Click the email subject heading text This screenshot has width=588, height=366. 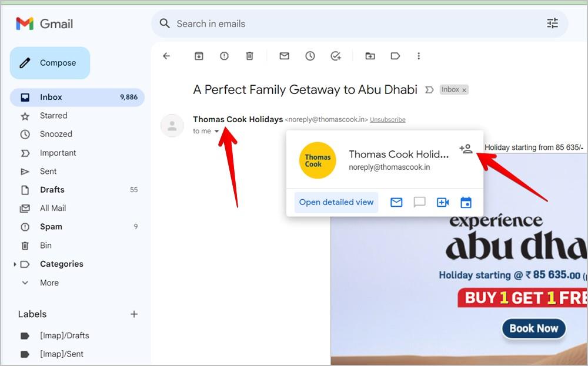click(x=305, y=89)
